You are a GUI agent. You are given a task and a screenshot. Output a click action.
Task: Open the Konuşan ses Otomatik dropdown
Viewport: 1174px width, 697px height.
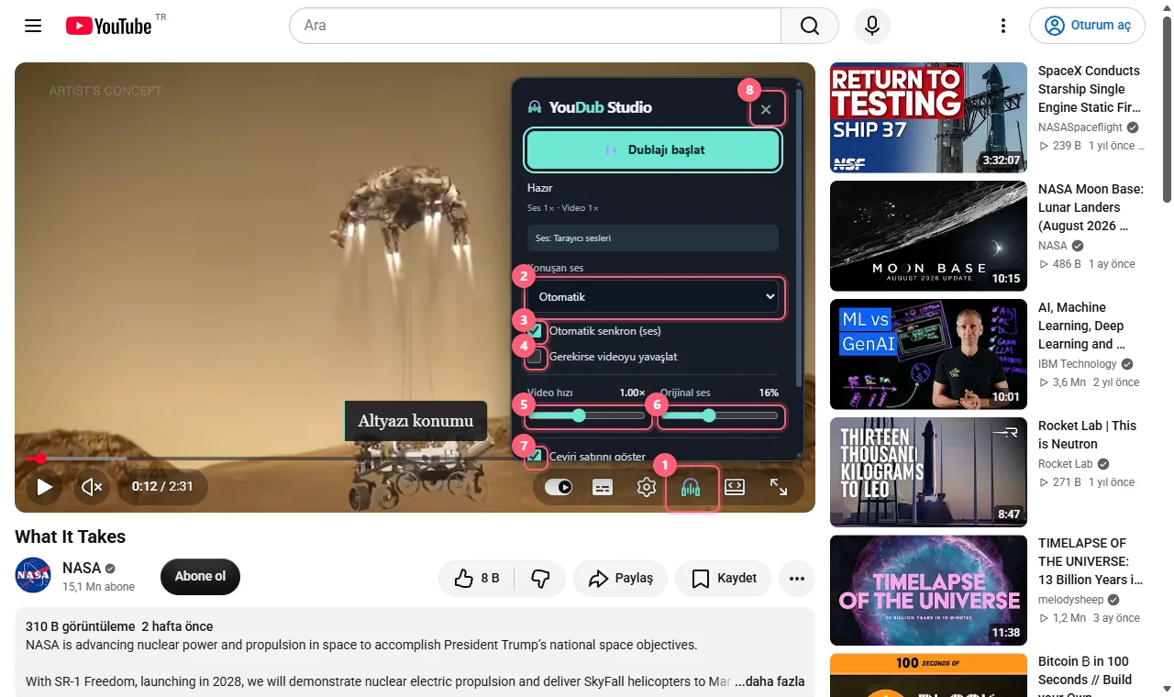pyautogui.click(x=653, y=297)
